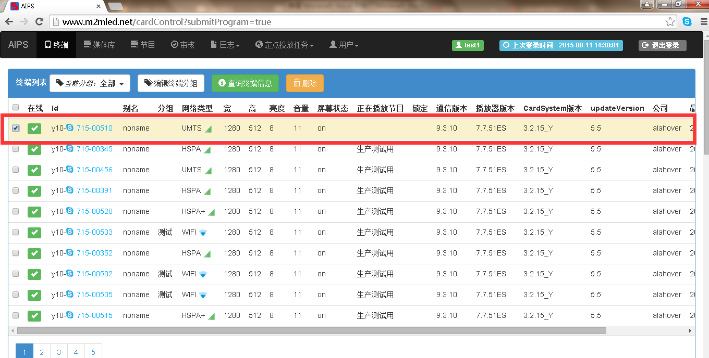Enable the checkbox for terminal 715-00505
The width and height of the screenshot is (709, 358).
pos(16,295)
